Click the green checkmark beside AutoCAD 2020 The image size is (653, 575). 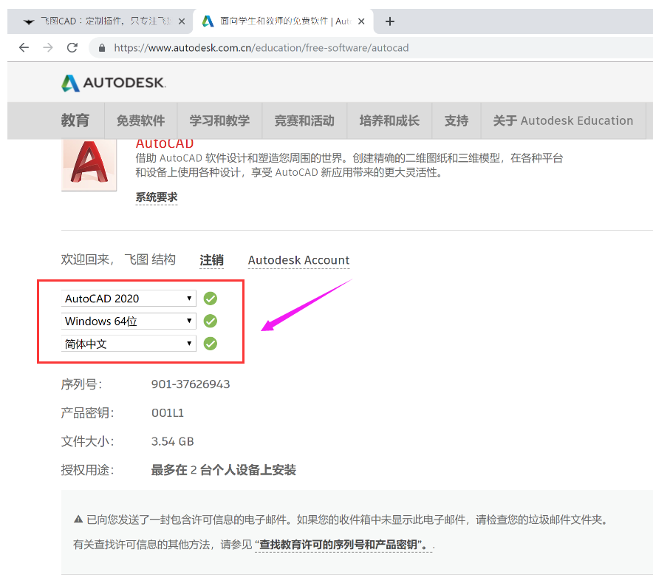click(211, 299)
